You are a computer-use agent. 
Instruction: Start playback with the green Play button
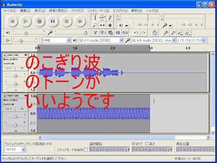(26, 21)
